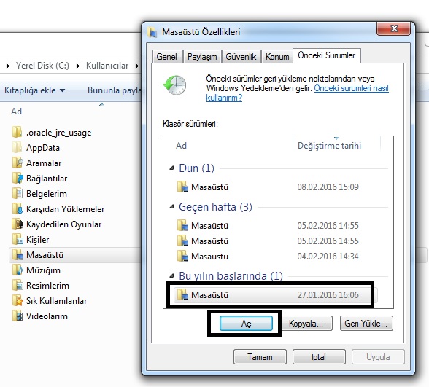Collapse the Dün (1) group
The image size is (429, 387).
coord(172,168)
